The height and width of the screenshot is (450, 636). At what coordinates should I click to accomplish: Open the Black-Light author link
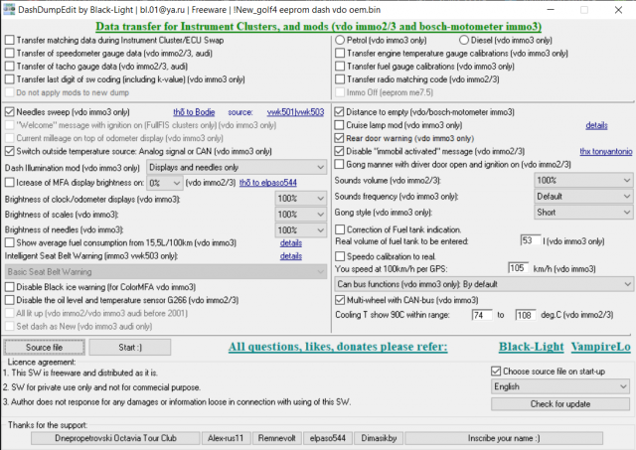point(530,348)
